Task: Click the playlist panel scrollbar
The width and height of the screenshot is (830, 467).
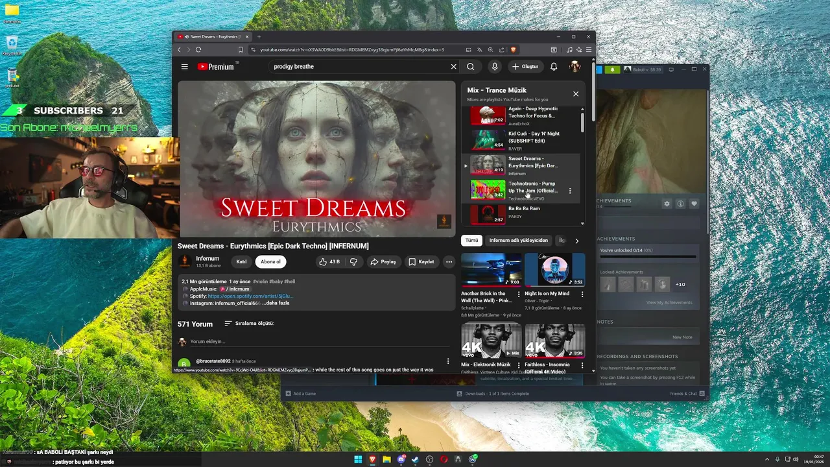Action: [582, 123]
